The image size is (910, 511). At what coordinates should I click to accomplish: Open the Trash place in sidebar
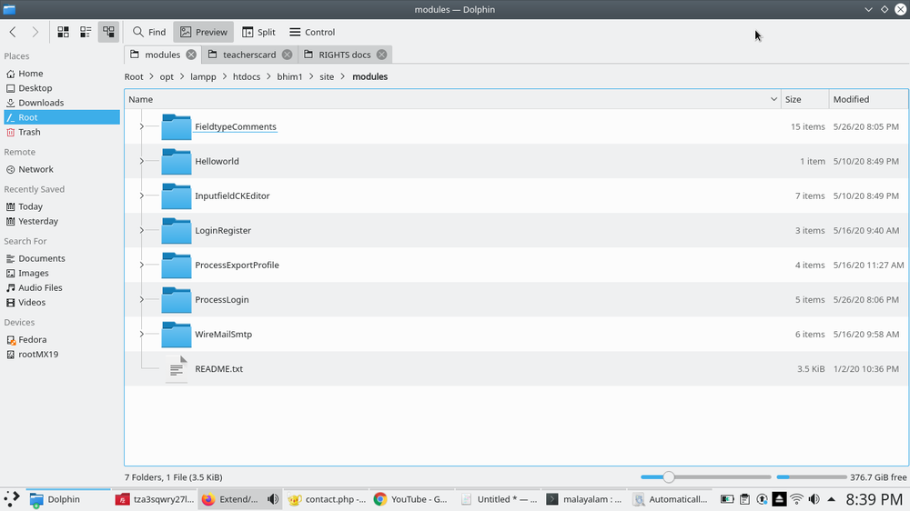[29, 132]
